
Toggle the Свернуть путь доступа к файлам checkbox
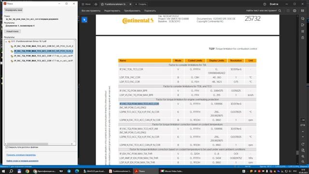click(x=6, y=147)
